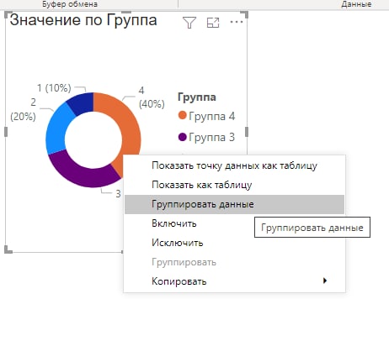Click the 'Группа 4' legend label

212,116
